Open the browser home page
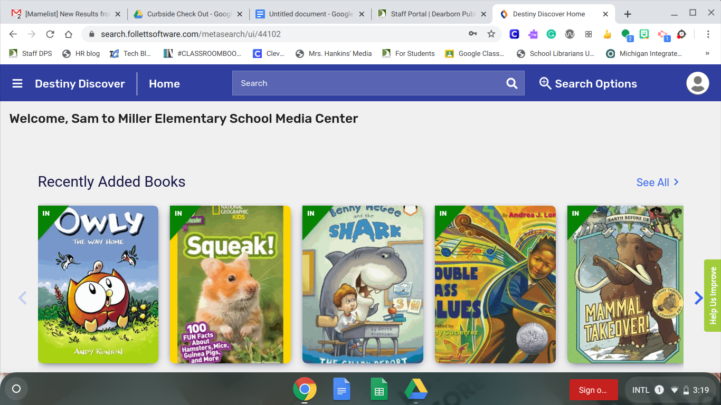This screenshot has height=405, width=721. coord(68,34)
